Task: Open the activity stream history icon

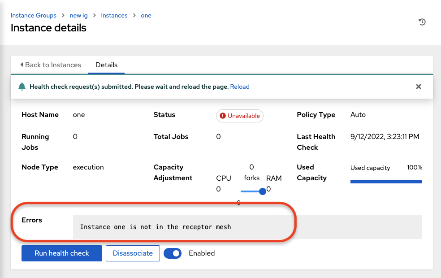Action: (x=422, y=22)
